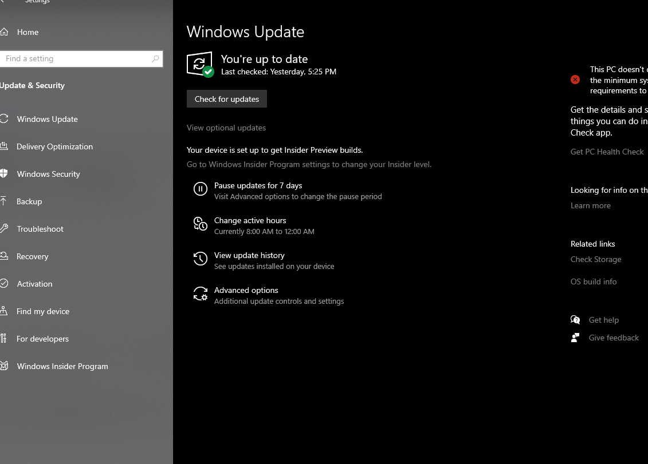The image size is (648, 464).
Task: Click the 'You're up to date' text
Action: 264,59
